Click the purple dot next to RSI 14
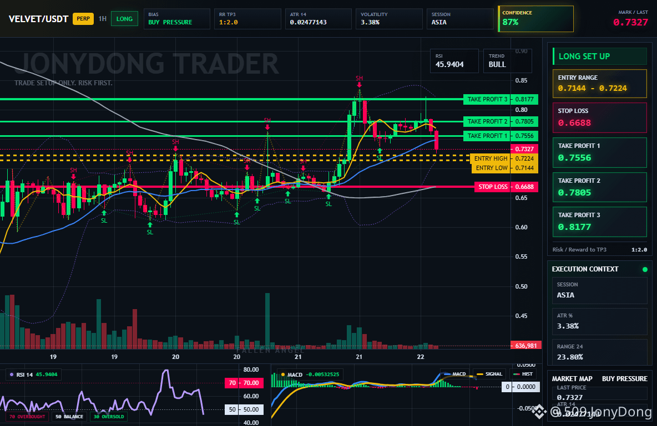Viewport: 657px width, 426px height. click(11, 374)
